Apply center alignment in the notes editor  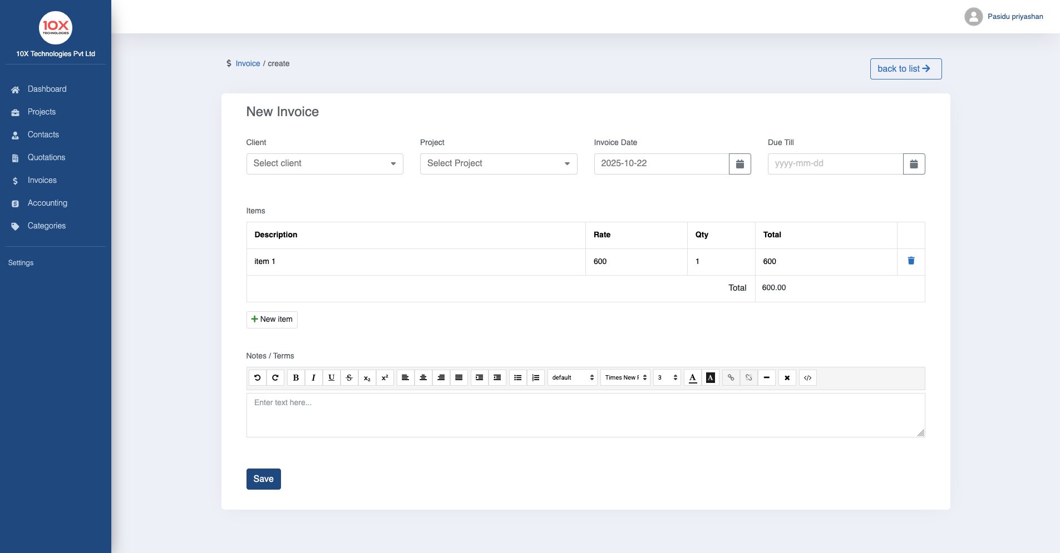point(423,377)
